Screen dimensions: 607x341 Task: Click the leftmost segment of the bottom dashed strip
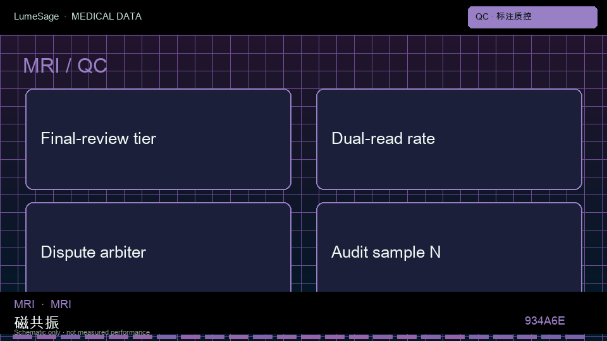[23, 337]
